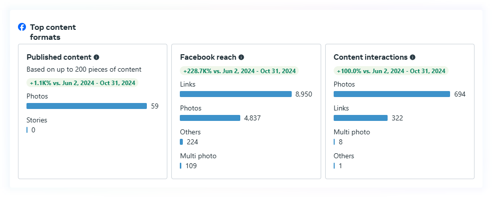Click info icon beside Published content

coord(96,57)
